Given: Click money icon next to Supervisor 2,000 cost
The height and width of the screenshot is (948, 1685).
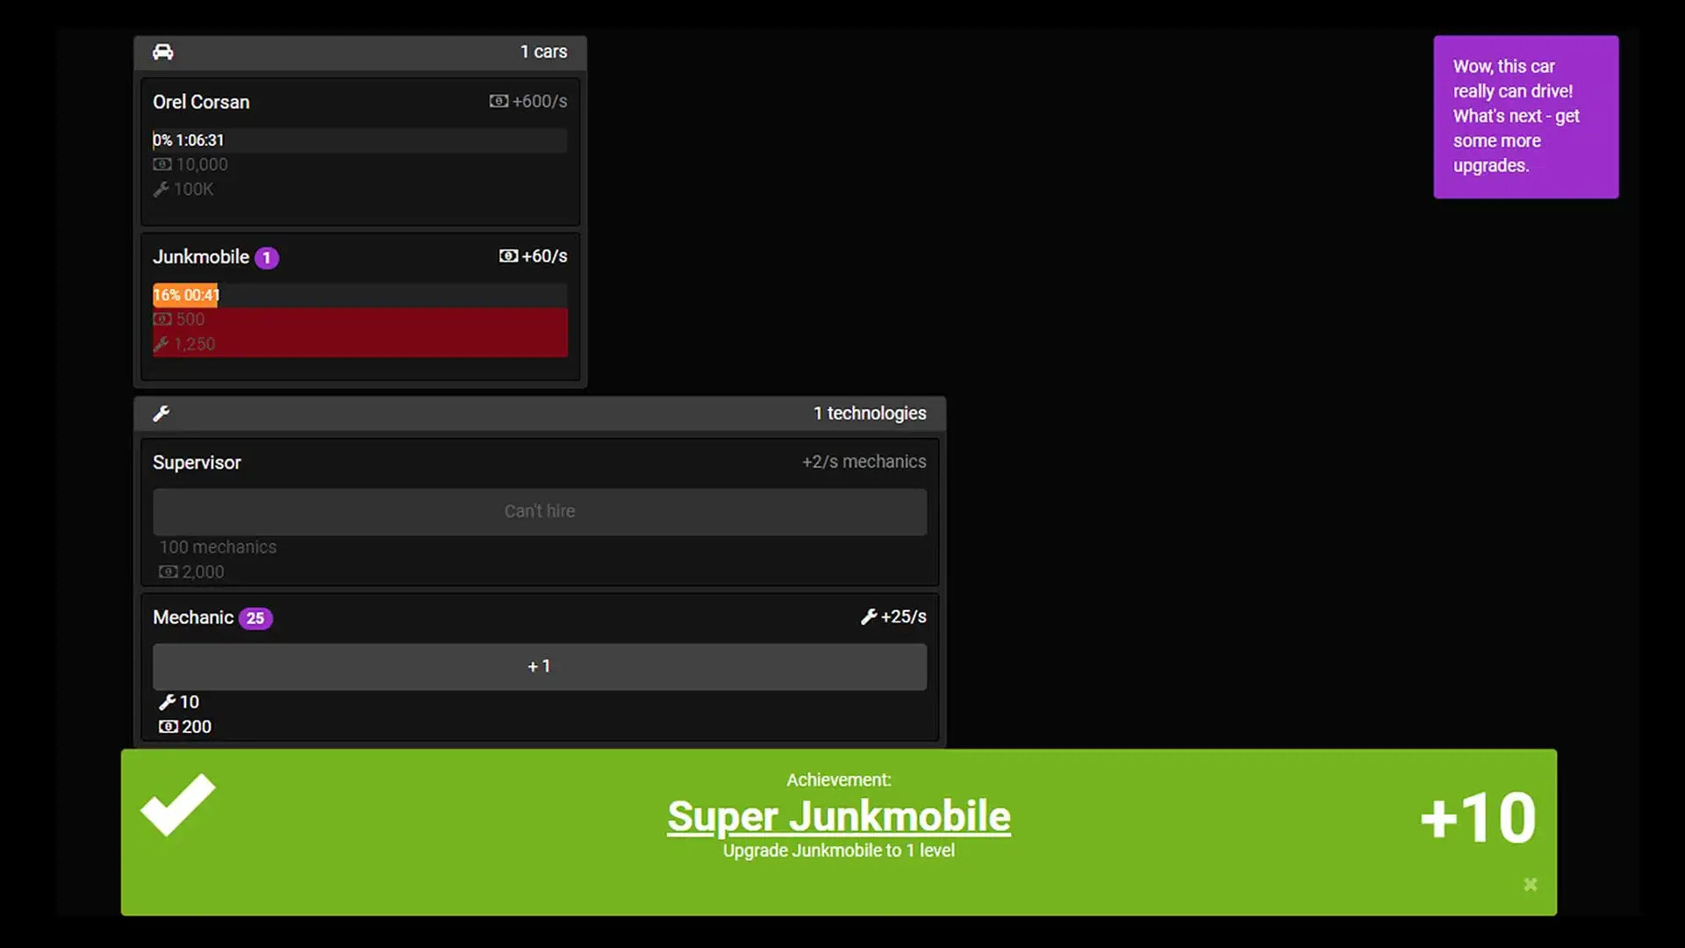Looking at the screenshot, I should click(x=168, y=572).
